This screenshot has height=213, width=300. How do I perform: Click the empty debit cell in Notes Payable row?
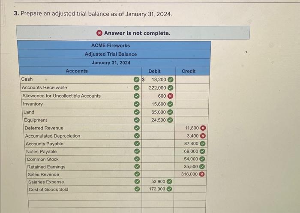pos(158,151)
